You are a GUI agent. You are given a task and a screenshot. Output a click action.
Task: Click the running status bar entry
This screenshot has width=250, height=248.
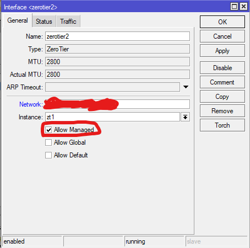click(x=154, y=241)
